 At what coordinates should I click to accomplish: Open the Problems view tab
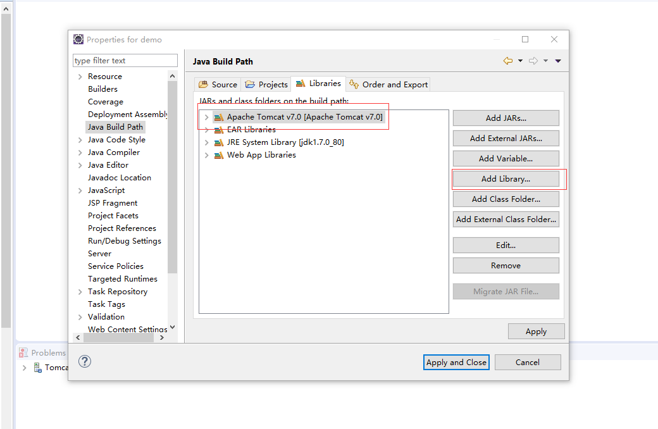[x=42, y=352]
